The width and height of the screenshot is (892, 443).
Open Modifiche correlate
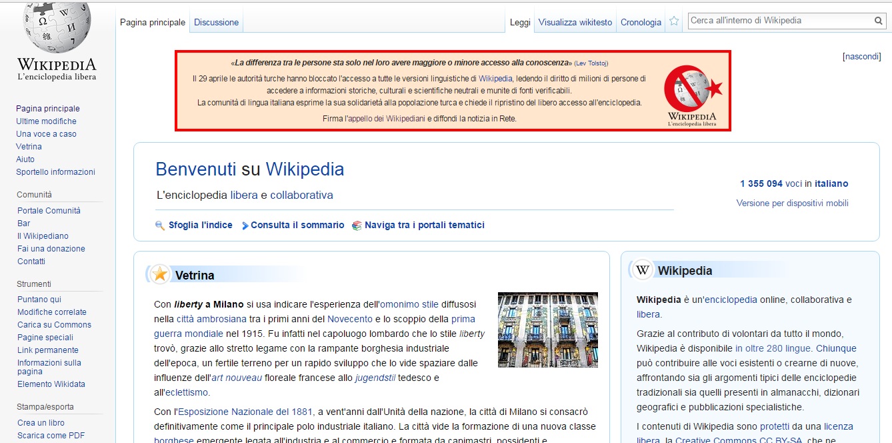52,312
